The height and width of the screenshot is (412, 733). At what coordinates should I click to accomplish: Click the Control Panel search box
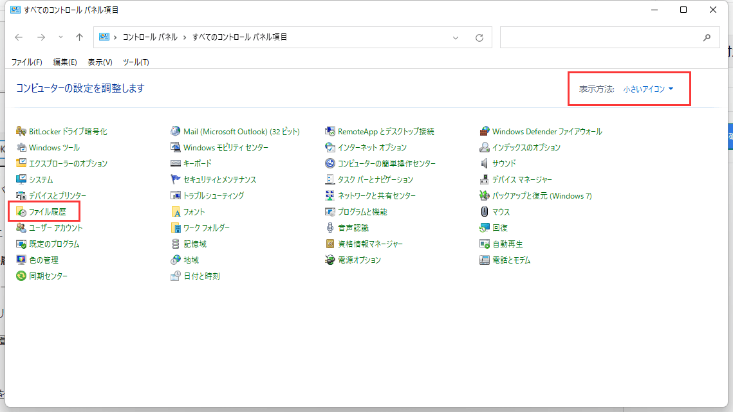(602, 37)
